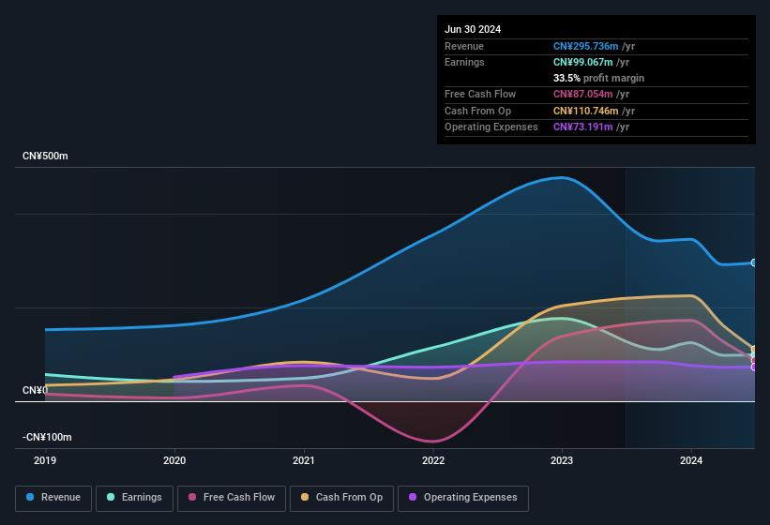
Task: Click the Cash From Op label in tooltip
Action: [477, 111]
